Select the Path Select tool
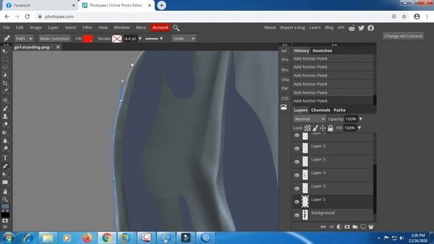 pyautogui.click(x=5, y=174)
